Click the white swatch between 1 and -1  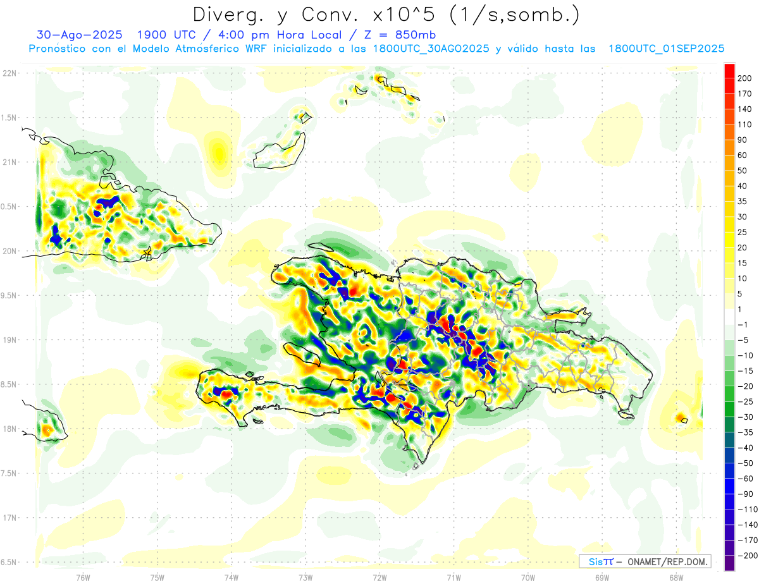click(x=729, y=317)
